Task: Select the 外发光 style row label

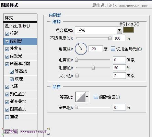Action: (16, 49)
